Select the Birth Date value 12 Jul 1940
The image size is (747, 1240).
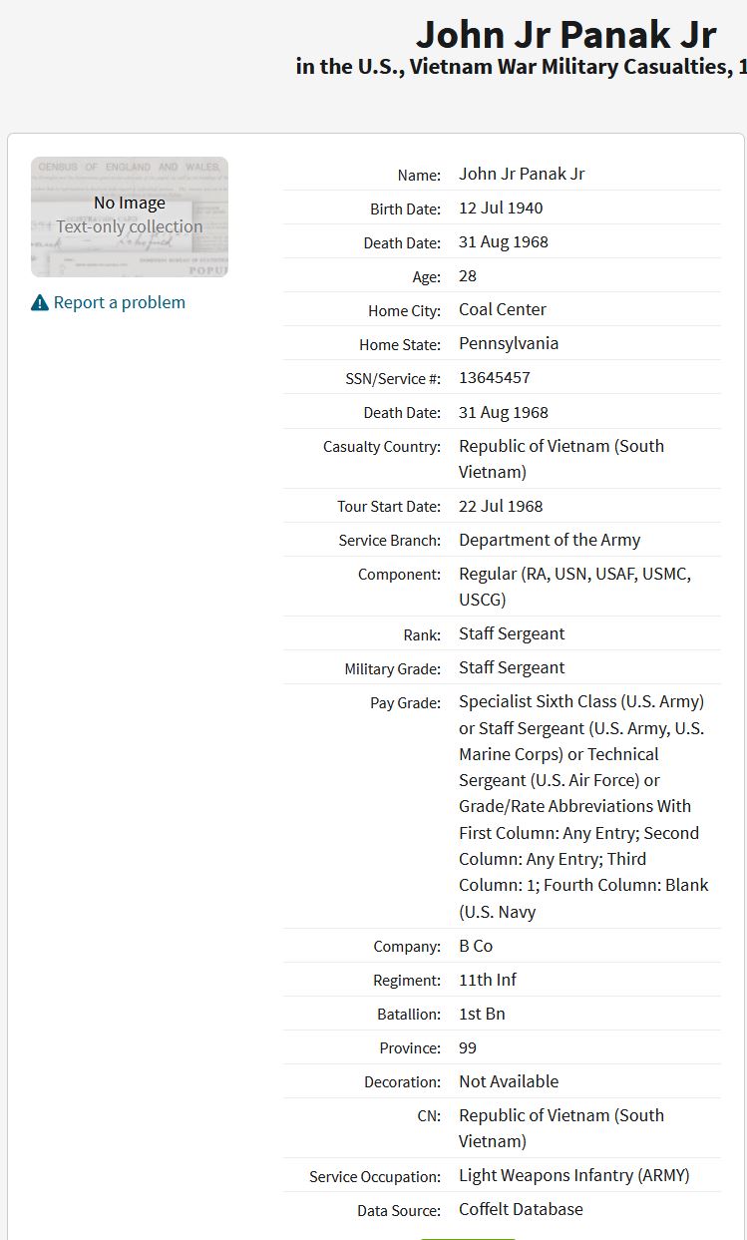pyautogui.click(x=501, y=207)
